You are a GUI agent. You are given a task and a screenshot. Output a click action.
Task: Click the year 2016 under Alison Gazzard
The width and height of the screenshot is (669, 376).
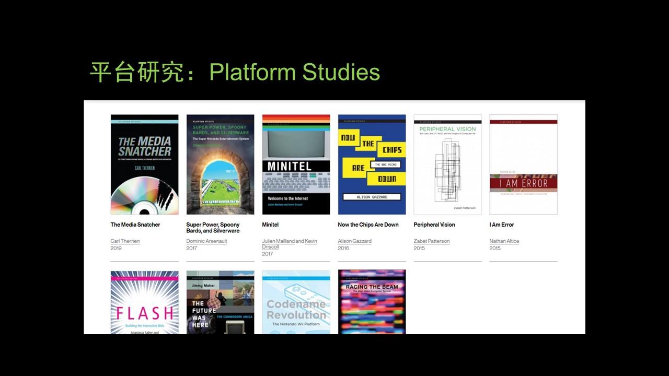tap(343, 248)
